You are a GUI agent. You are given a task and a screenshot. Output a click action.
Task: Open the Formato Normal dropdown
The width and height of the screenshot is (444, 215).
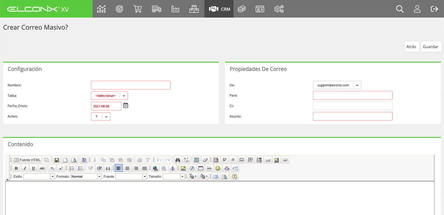pyautogui.click(x=86, y=176)
